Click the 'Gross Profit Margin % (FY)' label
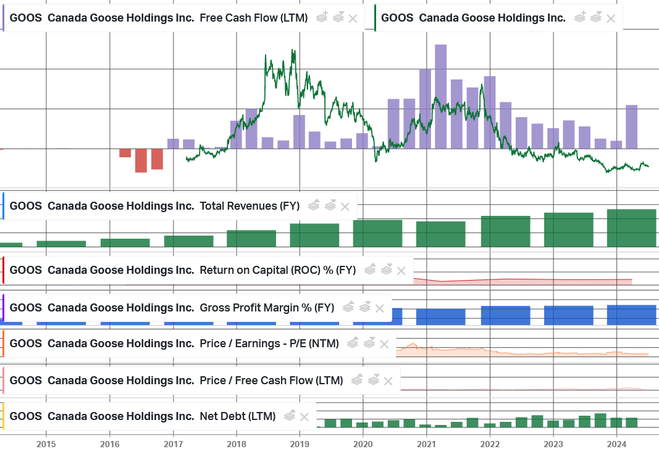 267,308
